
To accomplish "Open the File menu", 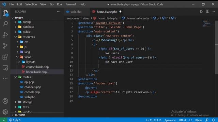I will pos(11,4).
